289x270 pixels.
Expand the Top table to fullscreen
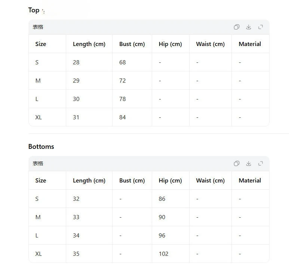[x=261, y=27]
